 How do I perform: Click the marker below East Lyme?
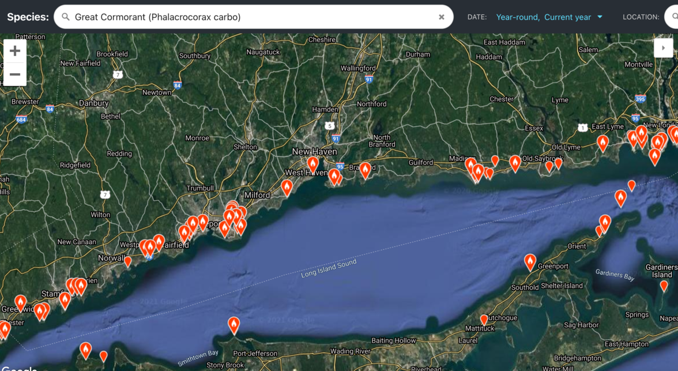tap(602, 142)
